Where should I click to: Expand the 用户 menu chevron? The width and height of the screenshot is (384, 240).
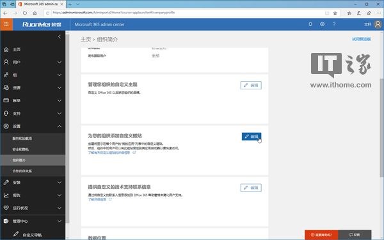tap(60, 63)
